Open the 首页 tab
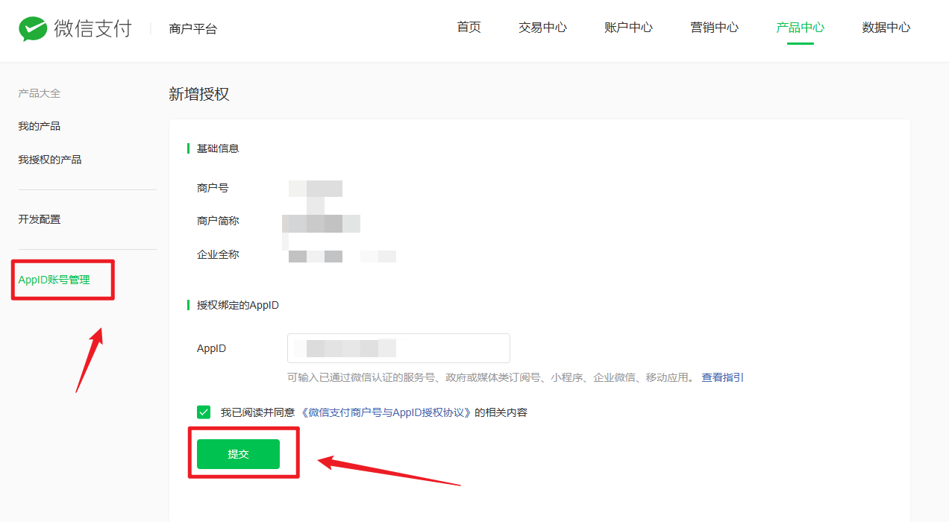The height and width of the screenshot is (522, 949). (469, 28)
